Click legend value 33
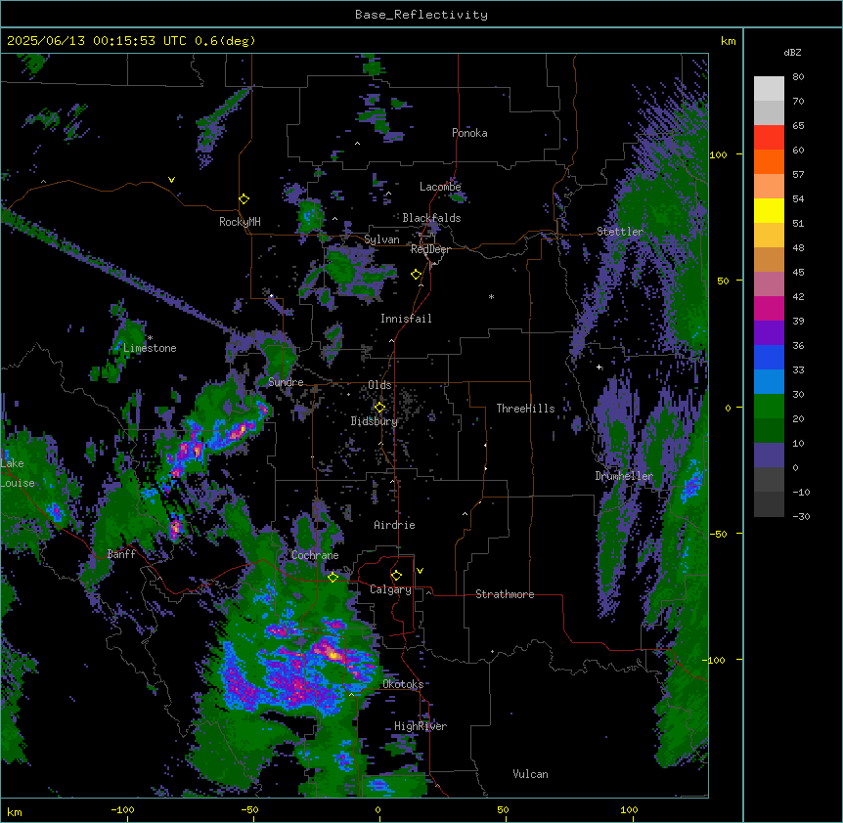This screenshot has height=823, width=843. tap(798, 370)
